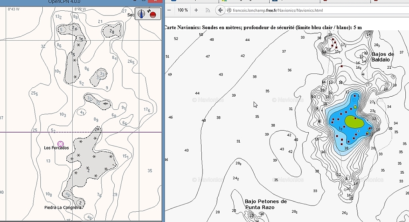
Task: Click the '17₆' sounding in OpenCPN
Action: [147, 110]
